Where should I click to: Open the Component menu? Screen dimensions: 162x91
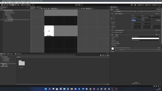19,3
